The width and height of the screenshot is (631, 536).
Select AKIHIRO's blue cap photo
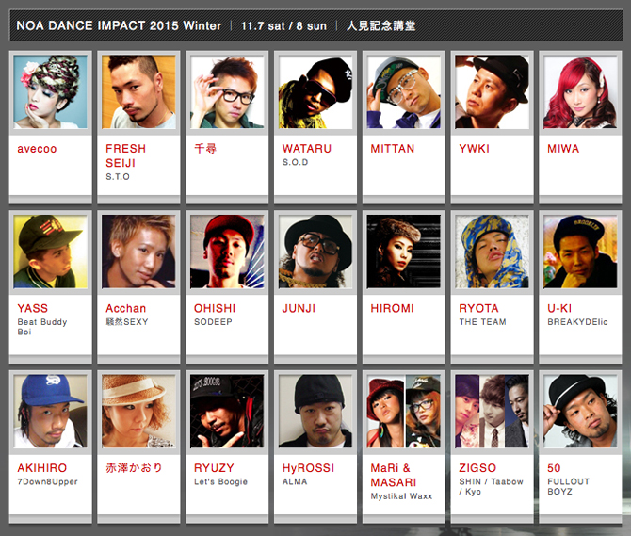pos(50,412)
